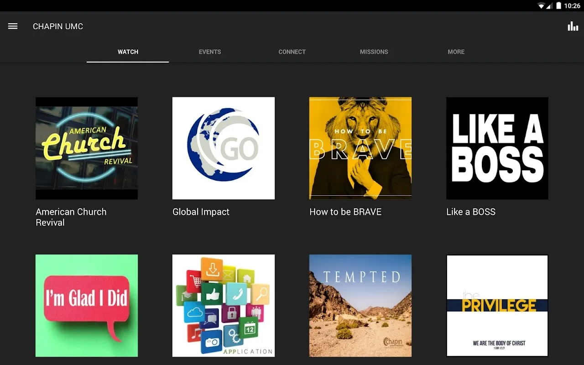Tap the Chapin UMC header title
This screenshot has height=365, width=584.
tap(58, 26)
